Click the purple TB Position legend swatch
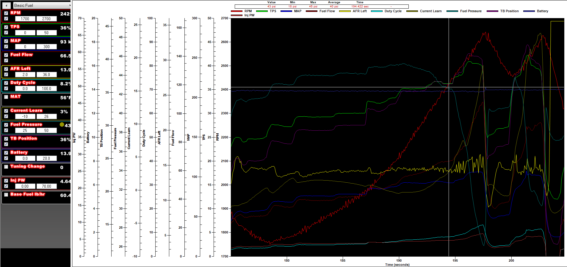The width and height of the screenshot is (567, 267). [x=492, y=11]
